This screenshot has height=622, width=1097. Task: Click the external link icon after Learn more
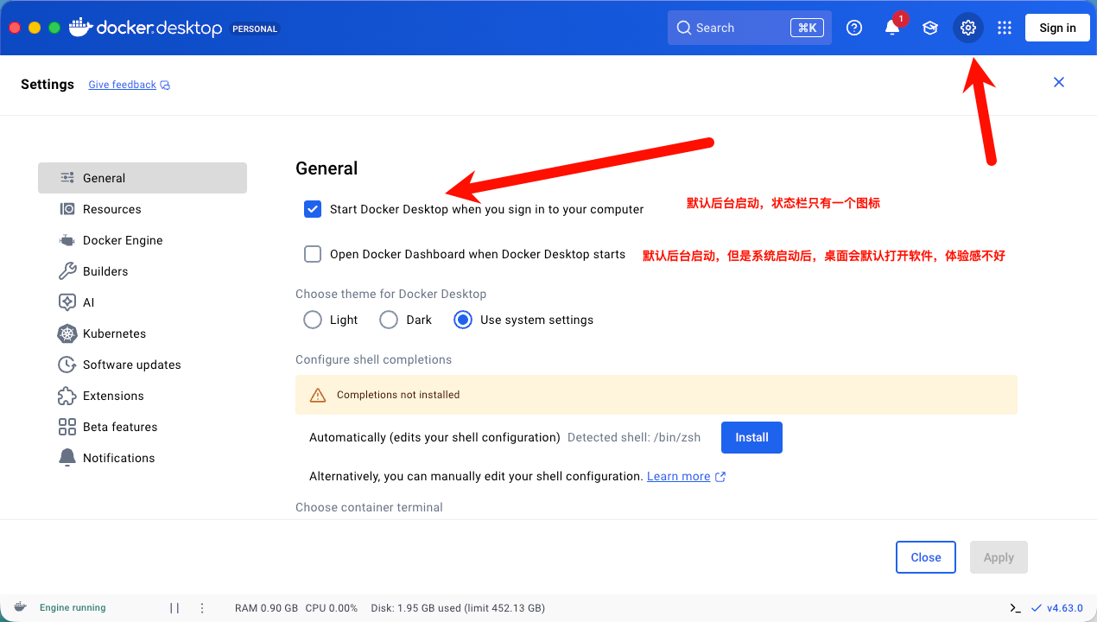point(720,477)
